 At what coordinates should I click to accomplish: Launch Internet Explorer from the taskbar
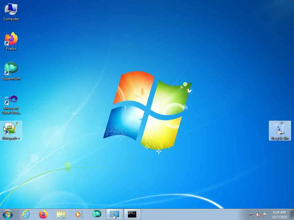(x=26, y=214)
